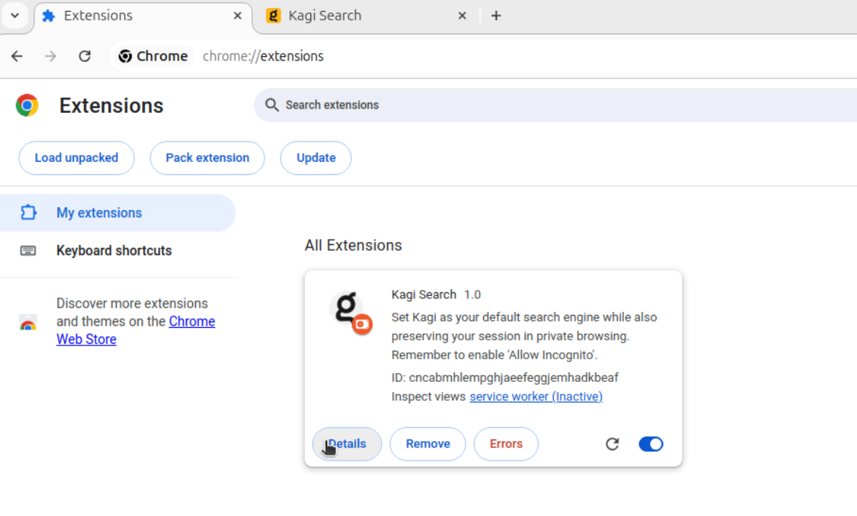
Task: Select My extensions in the sidebar
Action: [117, 213]
